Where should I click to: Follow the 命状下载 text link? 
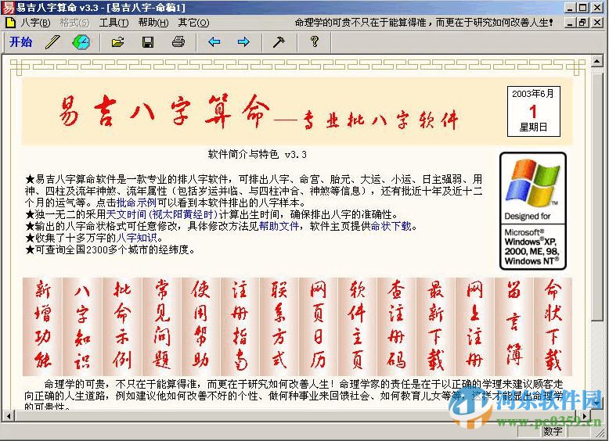click(x=391, y=226)
